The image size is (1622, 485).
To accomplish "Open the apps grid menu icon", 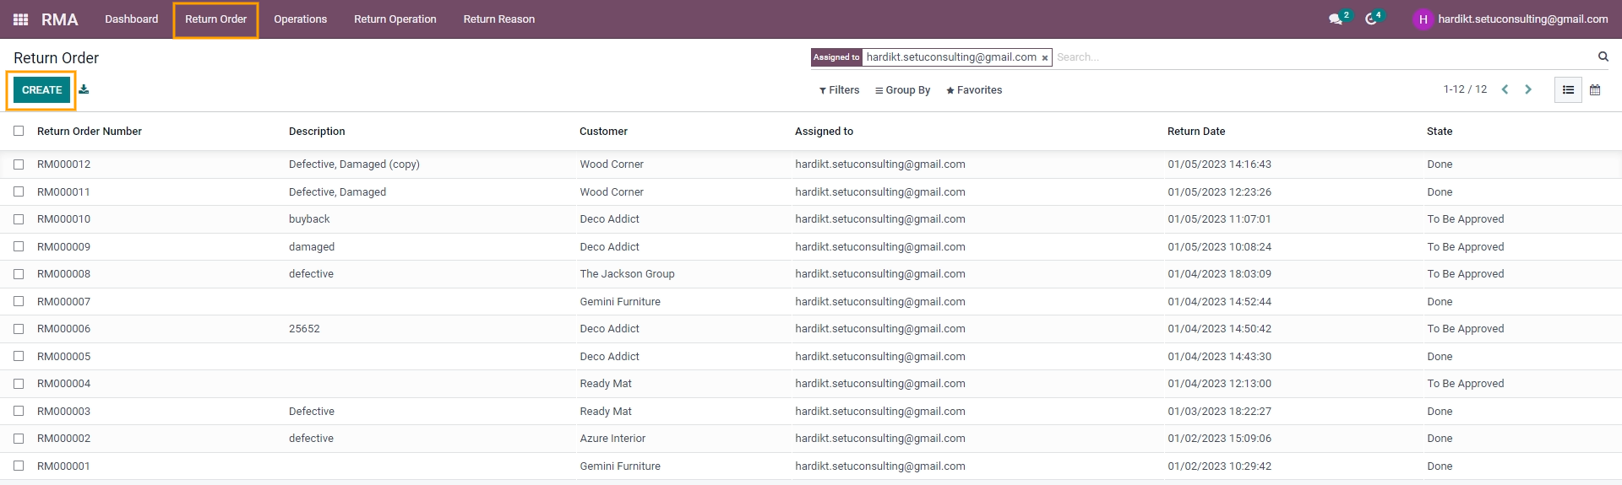I will click(21, 19).
